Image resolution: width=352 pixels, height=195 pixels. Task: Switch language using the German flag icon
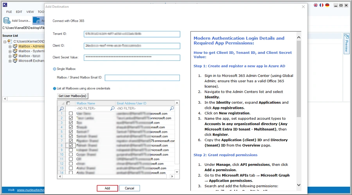coord(327,5)
